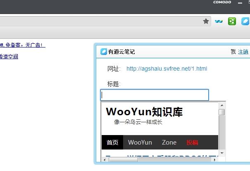The image size is (250, 171).
Task: Focus the 标题 title input field
Action: 155,95
